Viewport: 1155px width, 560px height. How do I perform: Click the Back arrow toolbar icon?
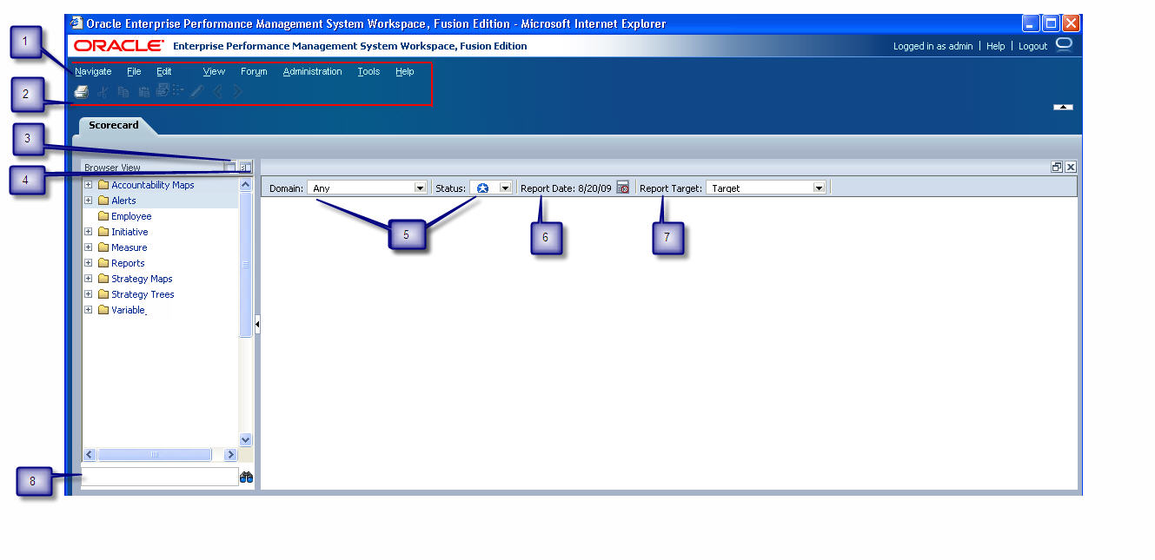click(218, 91)
